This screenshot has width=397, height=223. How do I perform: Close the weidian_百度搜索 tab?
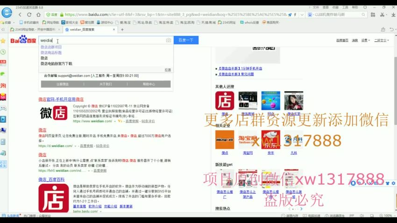coord(114,29)
